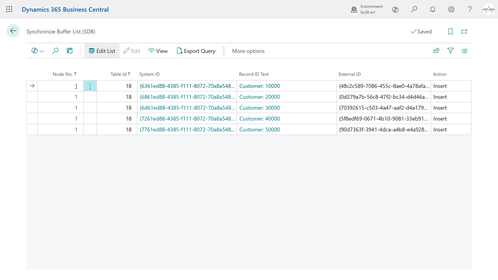Sort by Node No. column header
Screen dimensions: 498x280
click(65, 74)
